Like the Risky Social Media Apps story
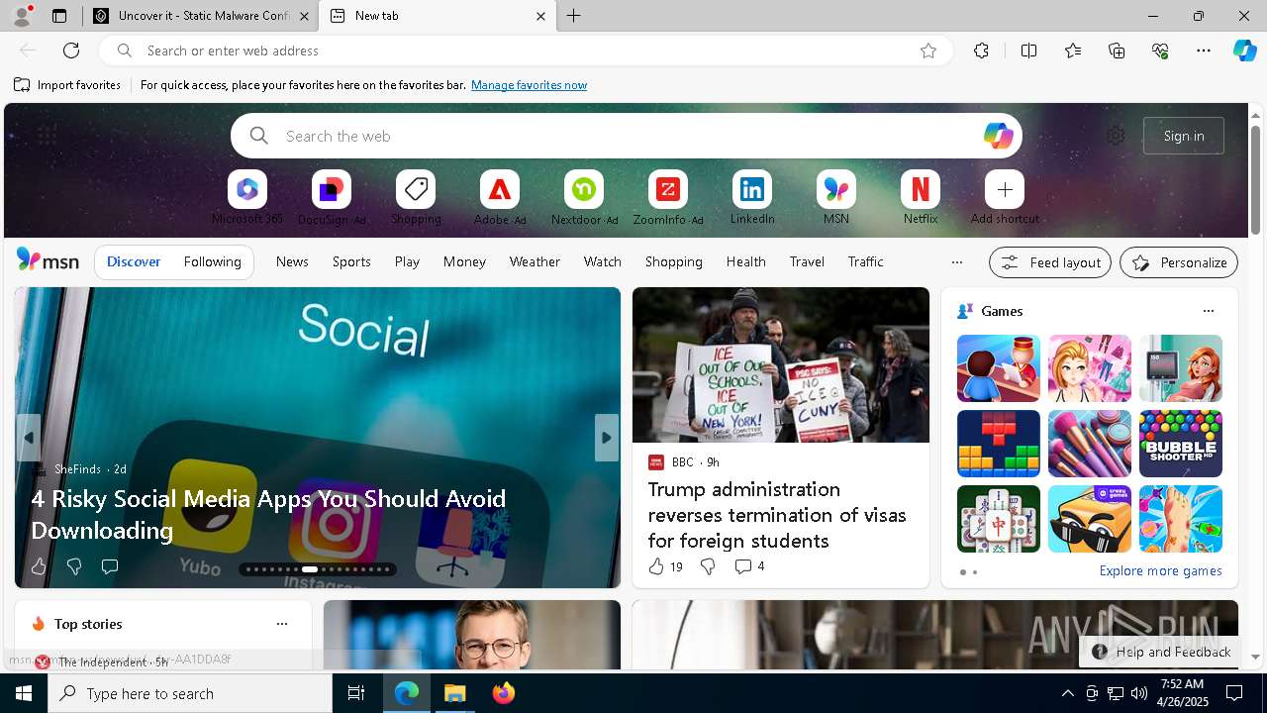The width and height of the screenshot is (1267, 713). point(39,566)
